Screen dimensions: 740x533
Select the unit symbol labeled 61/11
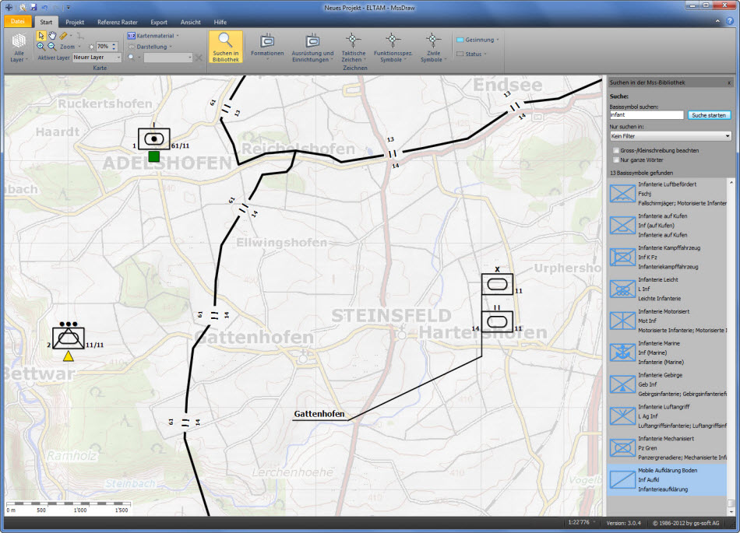pyautogui.click(x=154, y=139)
